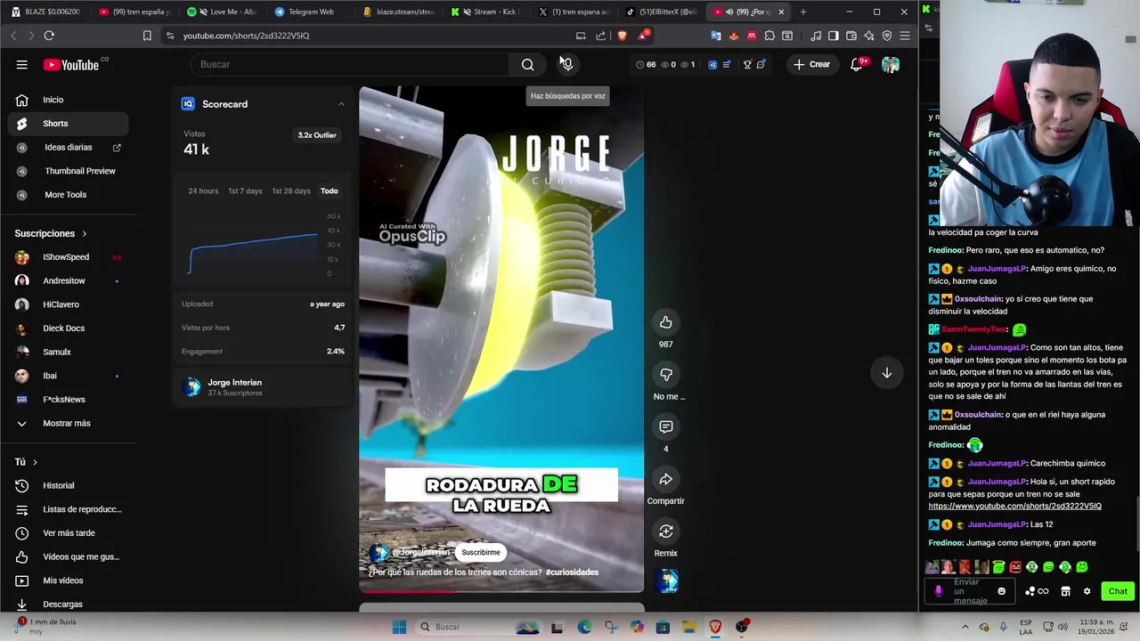Image resolution: width=1140 pixels, height=641 pixels.
Task: Open the Extensions puzzle icon
Action: click(769, 36)
